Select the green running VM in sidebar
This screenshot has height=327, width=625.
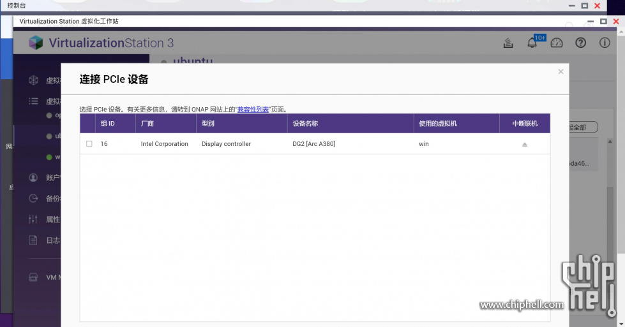click(49, 157)
